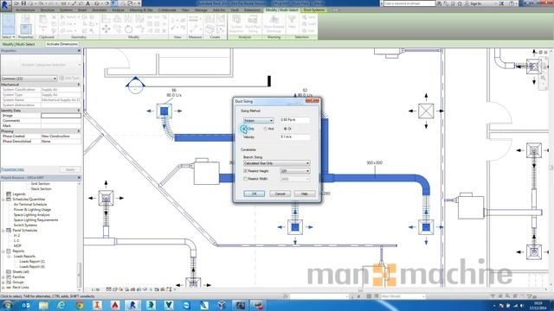Click the search keyword box in title bar
This screenshot has height=311, width=554.
click(x=409, y=3)
